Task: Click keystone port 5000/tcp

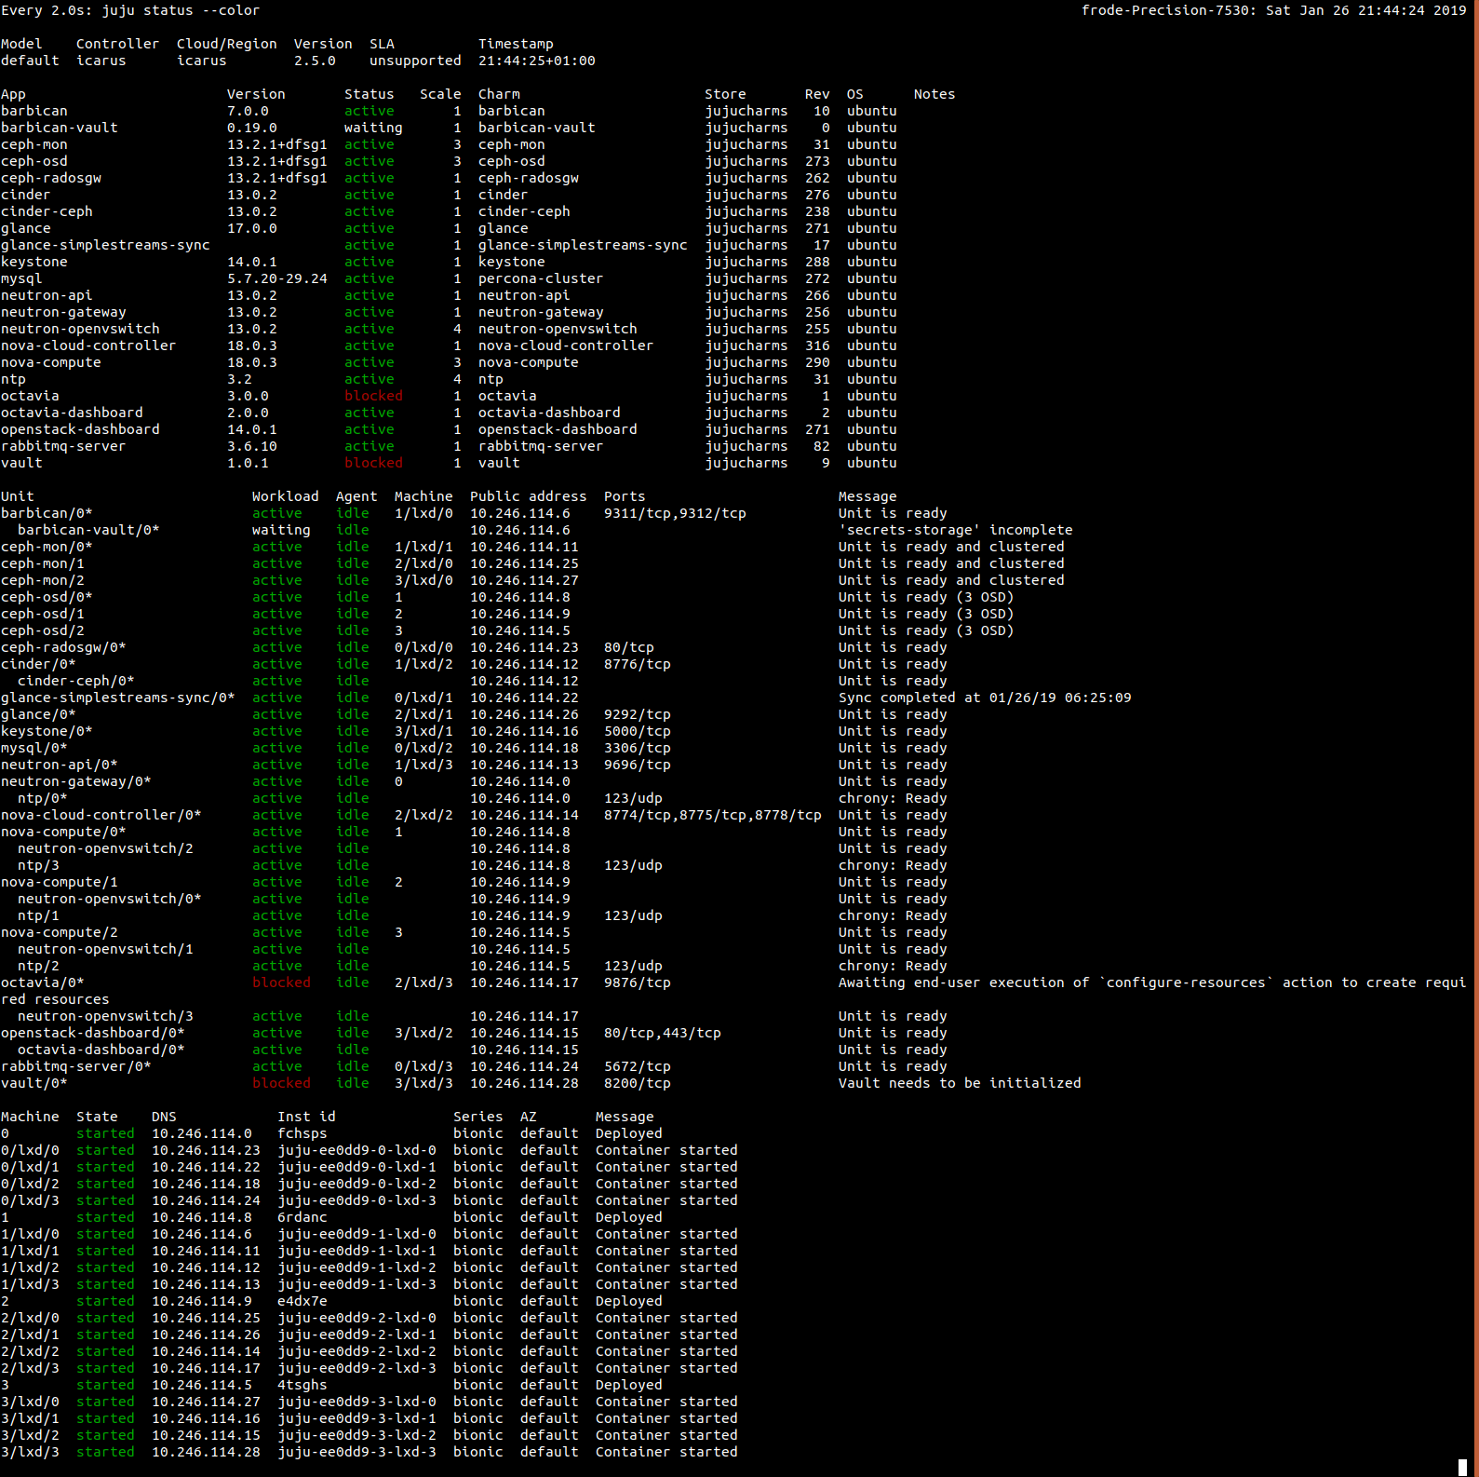Action: pyautogui.click(x=638, y=731)
